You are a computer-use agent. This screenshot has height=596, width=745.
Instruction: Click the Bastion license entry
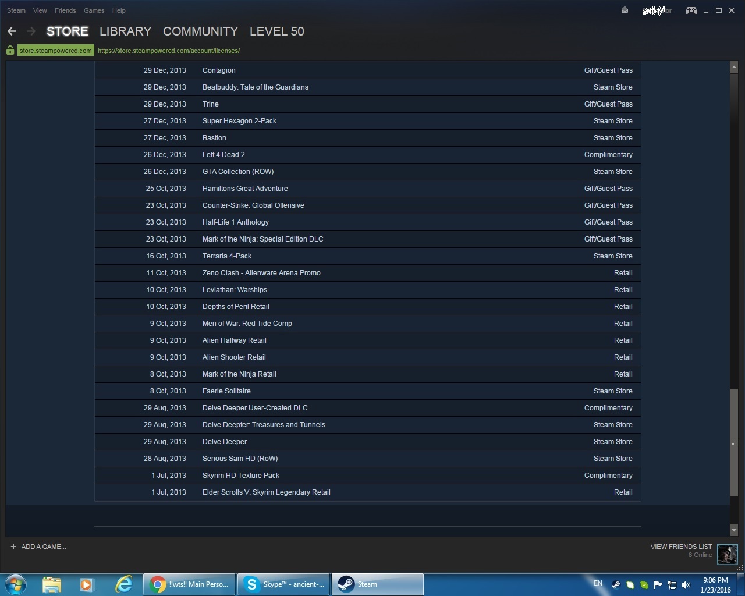click(367, 138)
